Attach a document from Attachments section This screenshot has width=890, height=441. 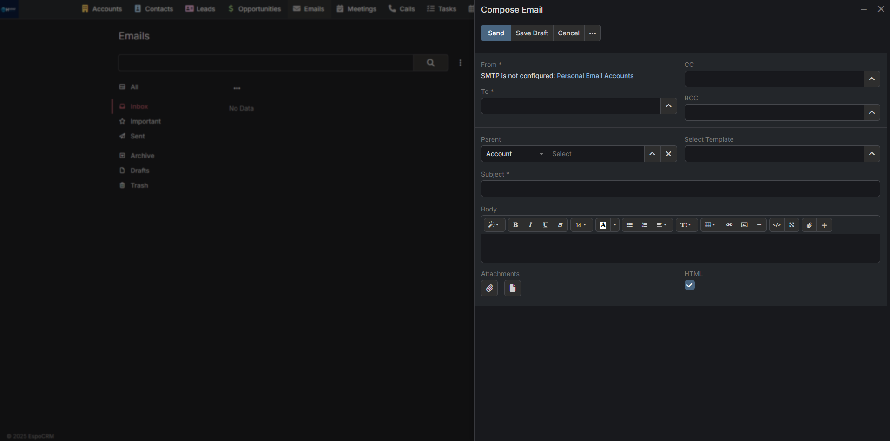(x=513, y=288)
